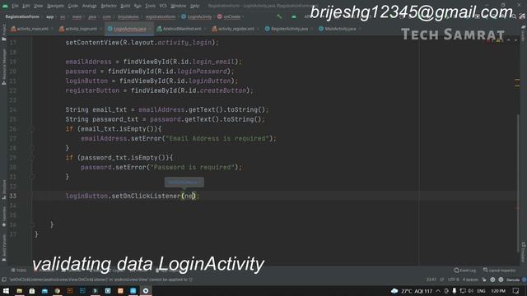This screenshot has width=527, height=296.
Task: Open the Edit menu
Action: click(26, 6)
